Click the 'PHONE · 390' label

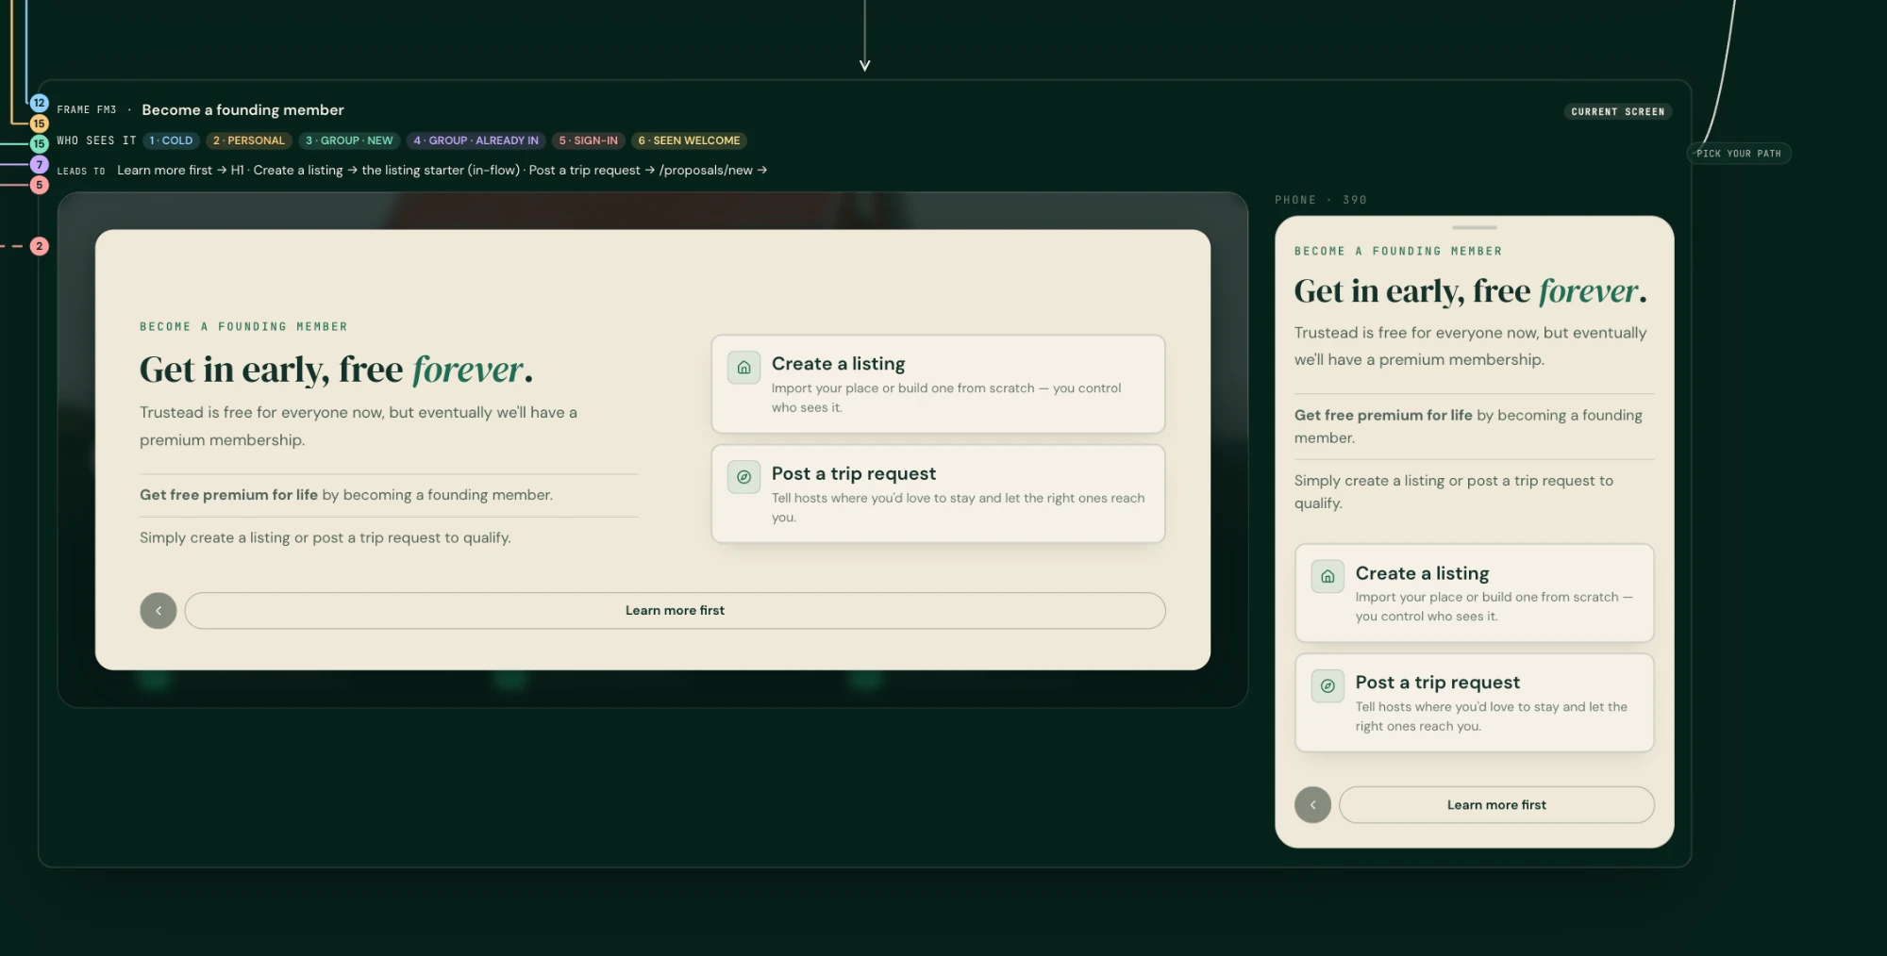tap(1321, 200)
